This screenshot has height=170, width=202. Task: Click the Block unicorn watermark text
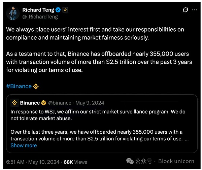tap(176, 161)
